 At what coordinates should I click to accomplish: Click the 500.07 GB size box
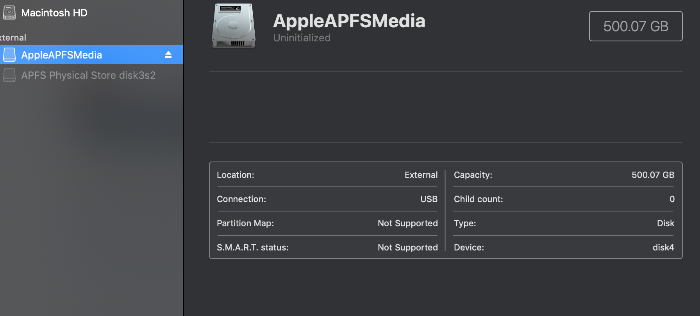coord(636,26)
